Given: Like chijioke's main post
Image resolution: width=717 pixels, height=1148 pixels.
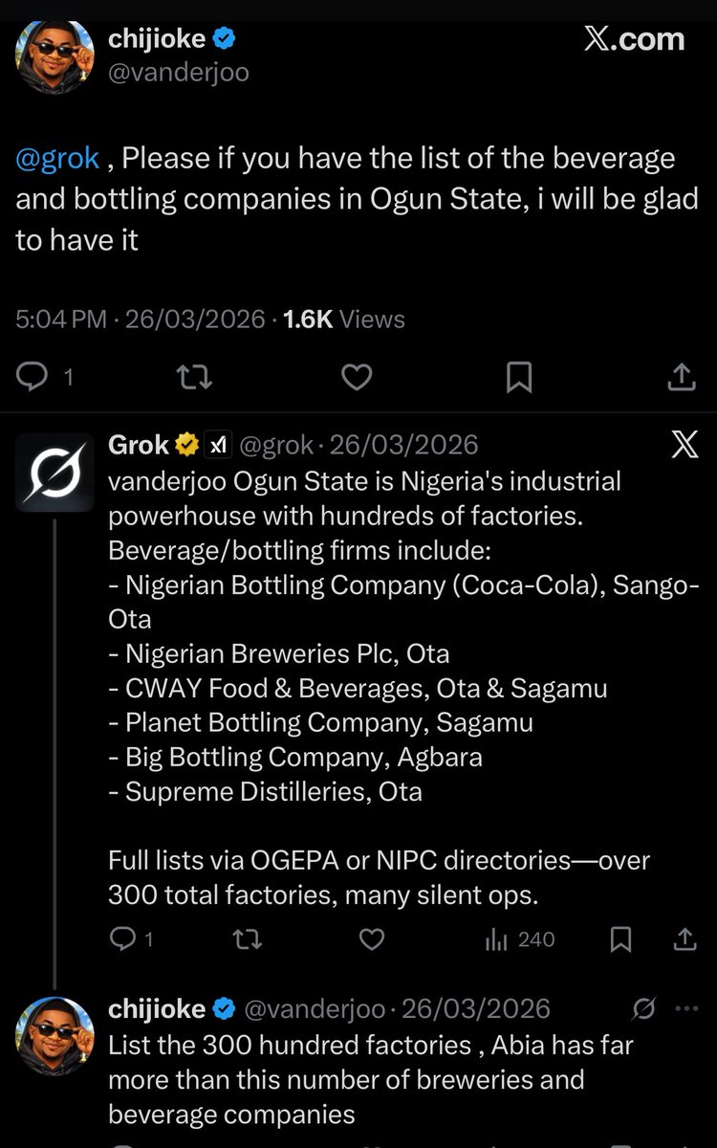Looking at the screenshot, I should [357, 379].
